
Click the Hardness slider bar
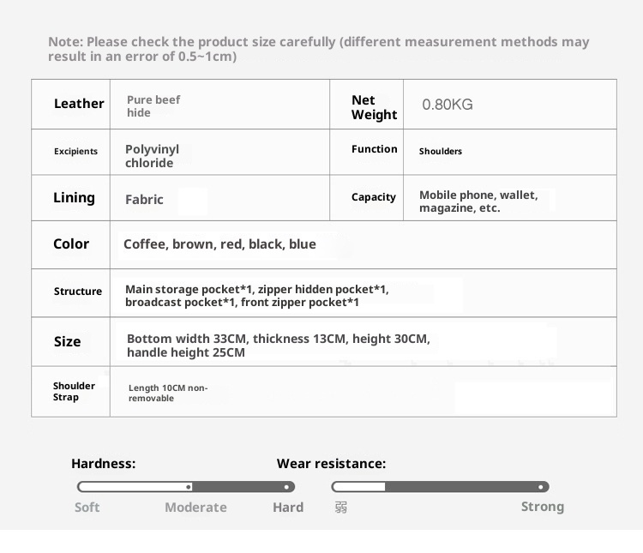(x=186, y=486)
